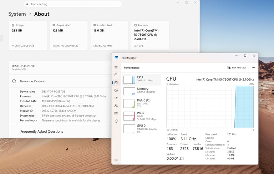The image size is (274, 174).
Task: Click the System type value text
Action: pos(69,116)
